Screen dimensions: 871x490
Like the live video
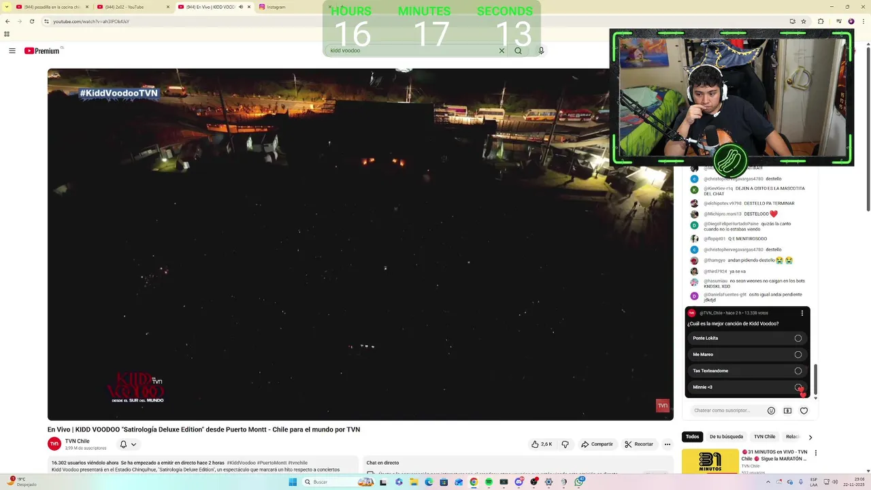point(542,444)
